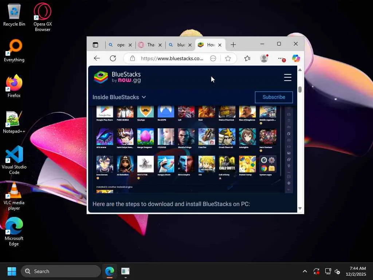Show hidden system tray icons
Viewport: 373px width, 280px height.
click(x=305, y=271)
